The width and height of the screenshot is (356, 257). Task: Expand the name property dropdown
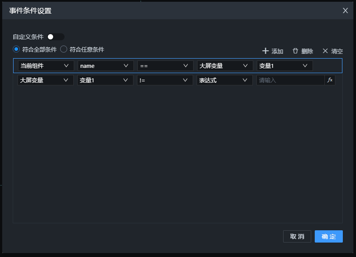[105, 66]
